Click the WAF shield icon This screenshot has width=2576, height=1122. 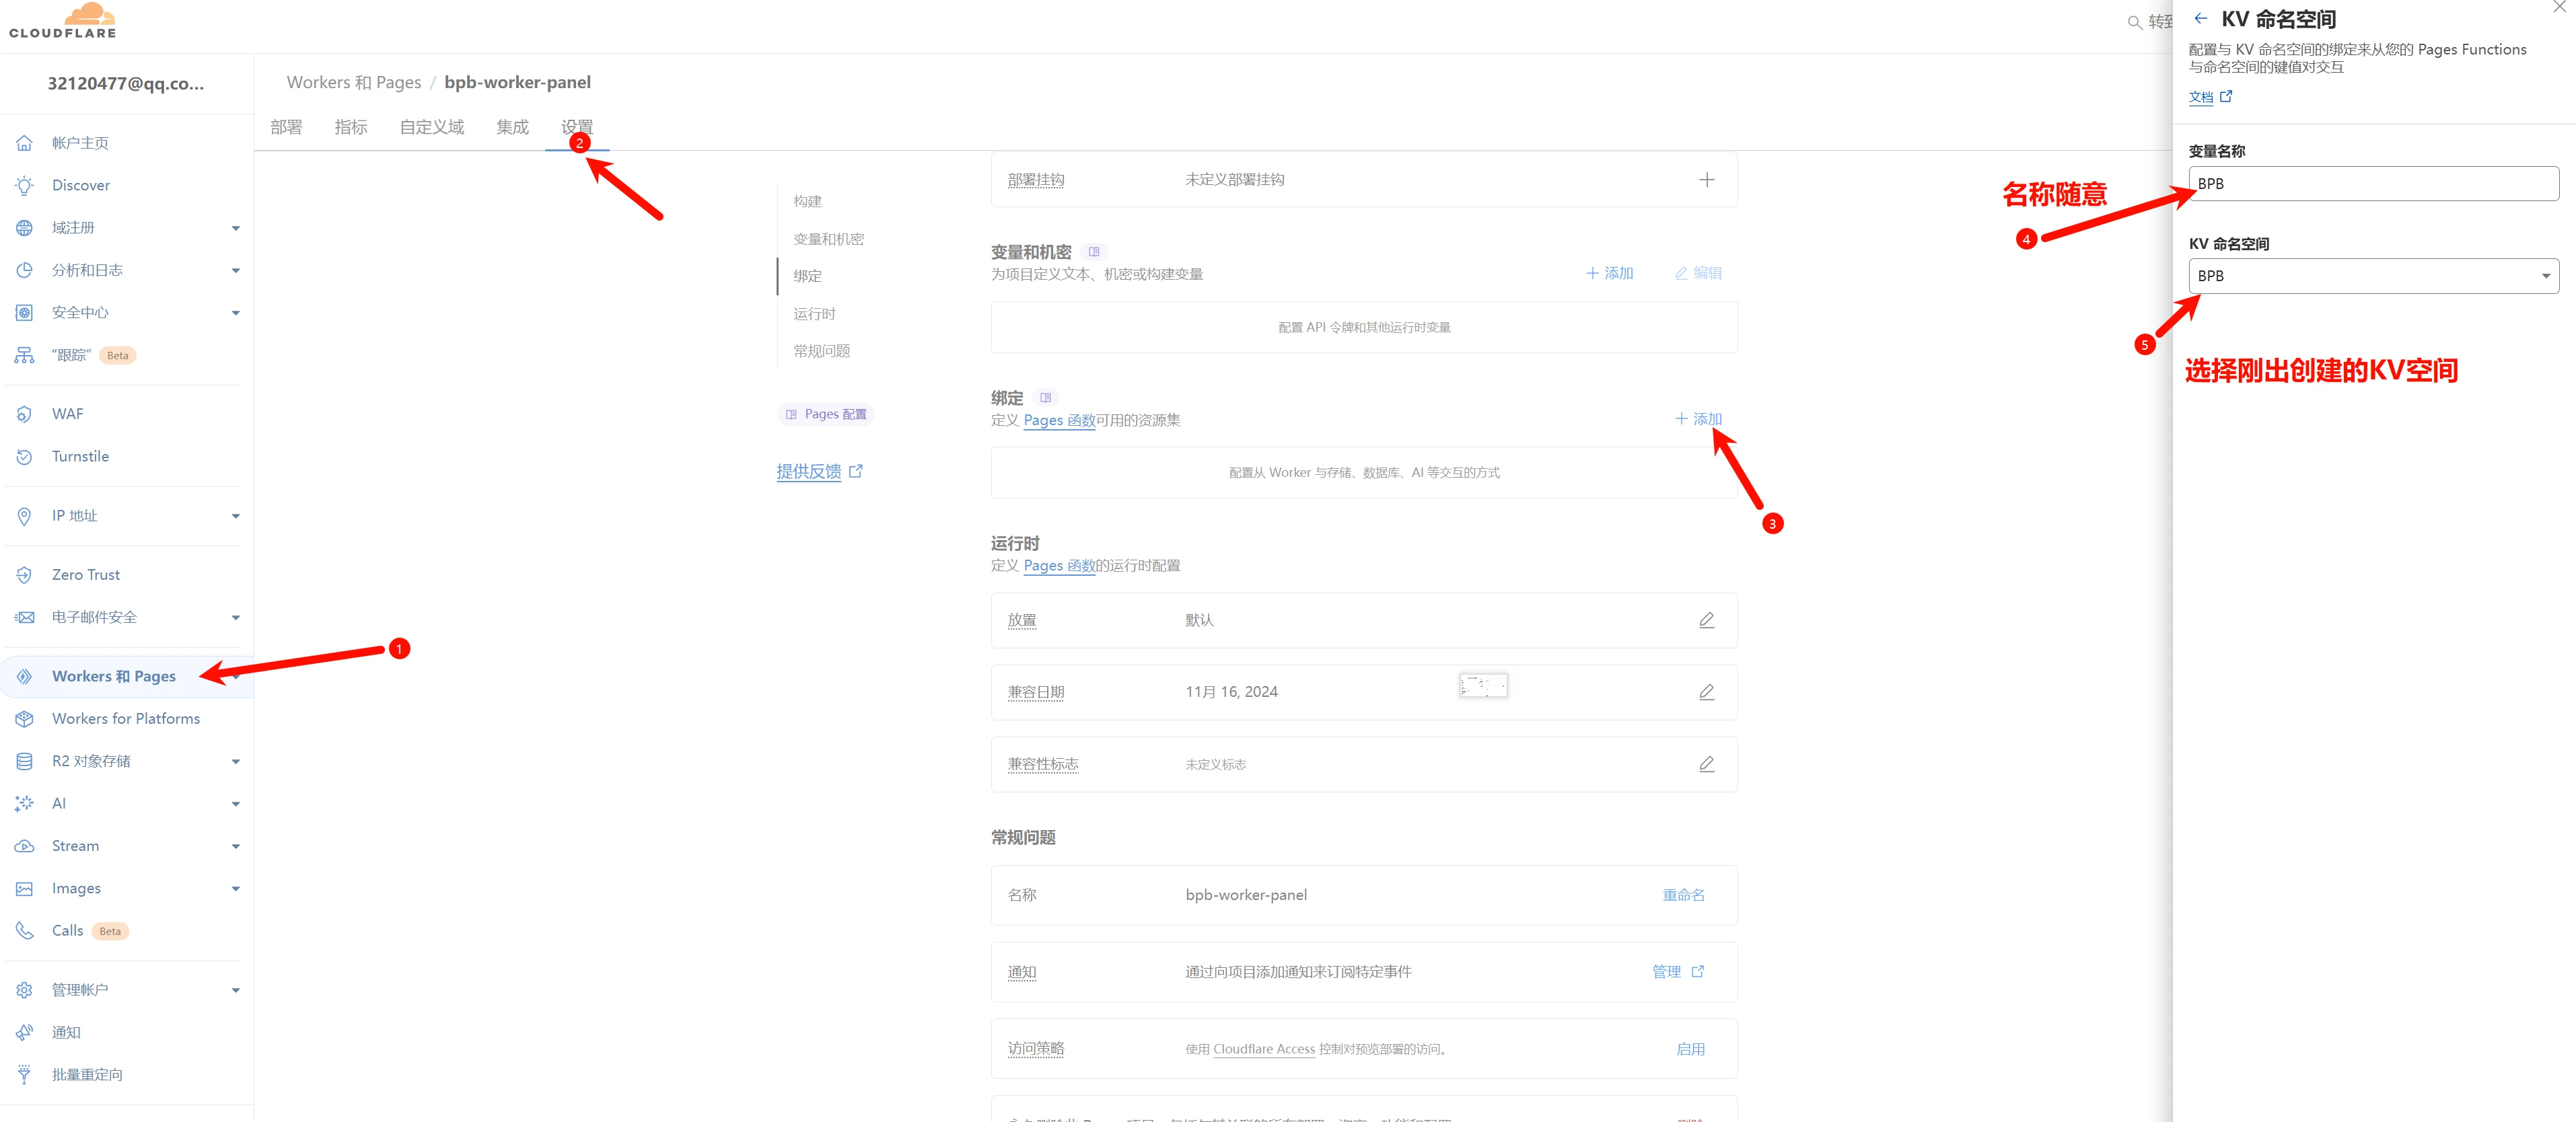[24, 414]
